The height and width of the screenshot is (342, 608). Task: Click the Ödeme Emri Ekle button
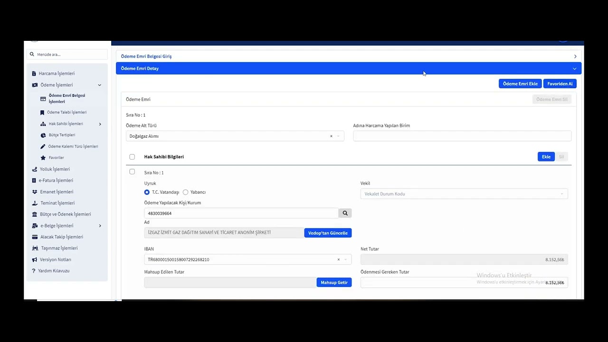point(520,84)
